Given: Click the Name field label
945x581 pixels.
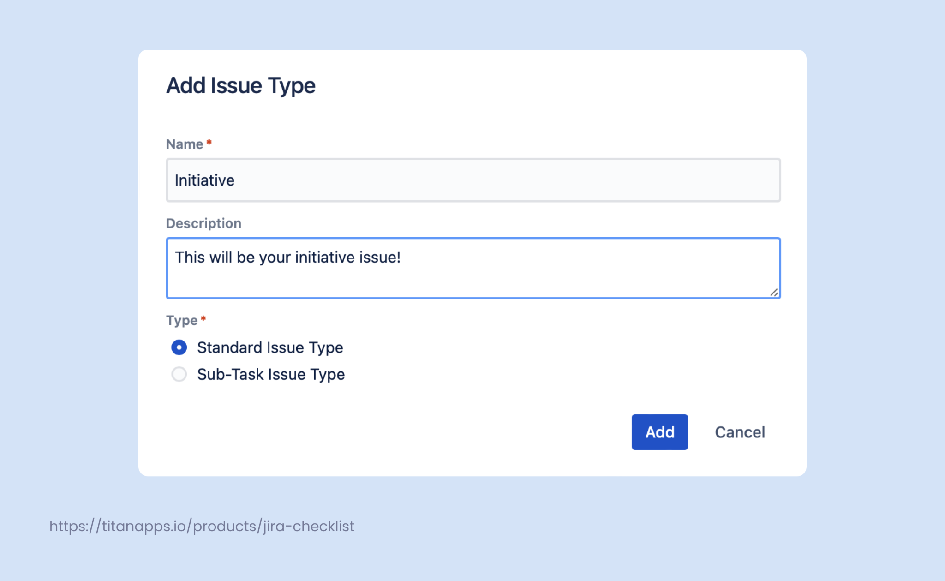Looking at the screenshot, I should pos(184,144).
